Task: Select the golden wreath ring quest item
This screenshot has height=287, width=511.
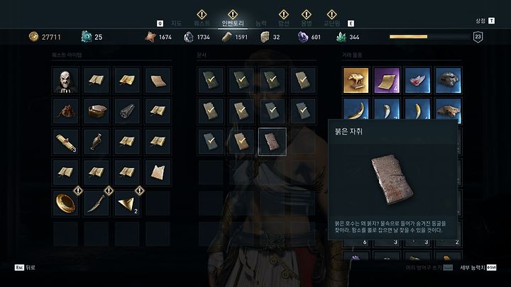Action: point(65,203)
